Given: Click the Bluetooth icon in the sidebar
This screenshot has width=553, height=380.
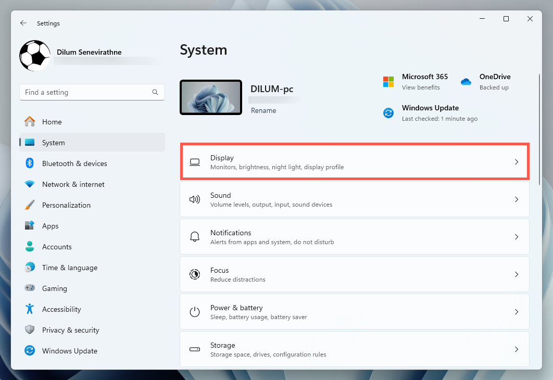Looking at the screenshot, I should (x=30, y=163).
